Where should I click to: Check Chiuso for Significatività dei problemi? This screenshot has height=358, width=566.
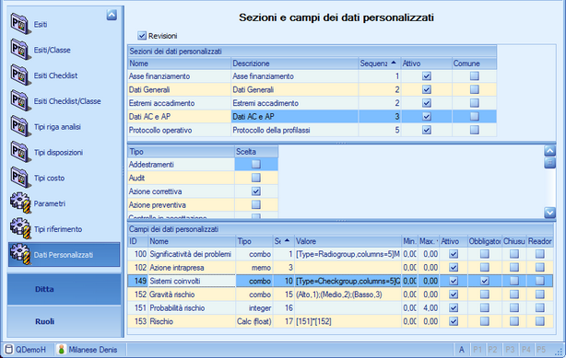coord(514,254)
